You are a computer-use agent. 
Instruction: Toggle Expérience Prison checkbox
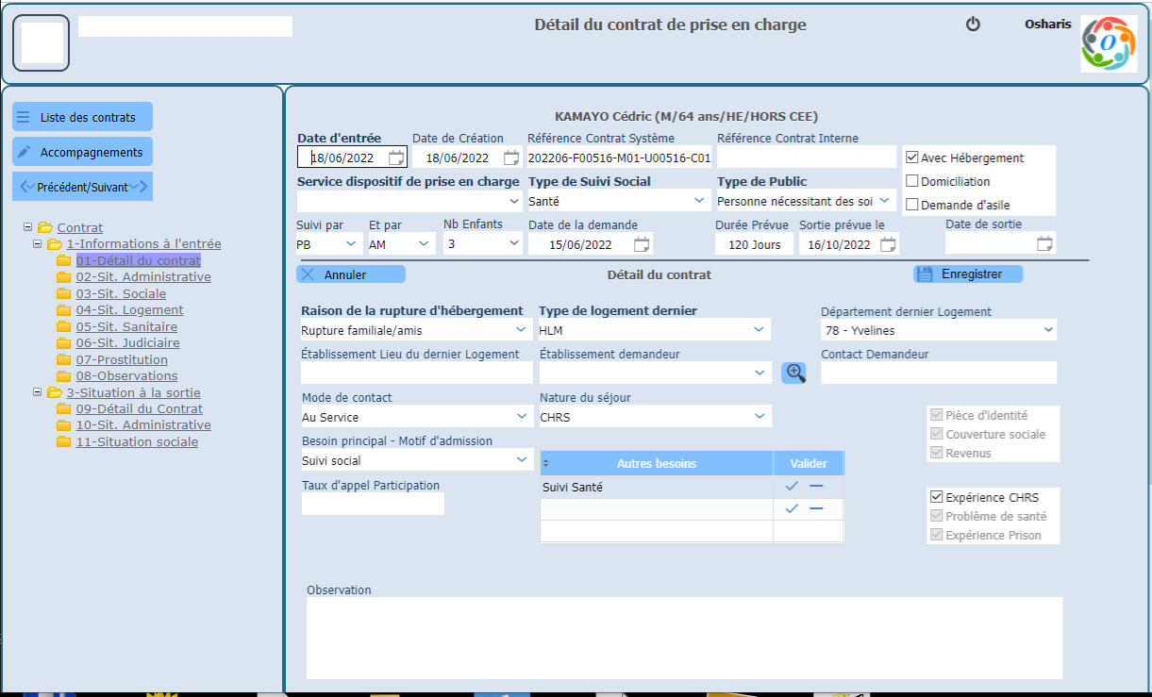(x=937, y=535)
